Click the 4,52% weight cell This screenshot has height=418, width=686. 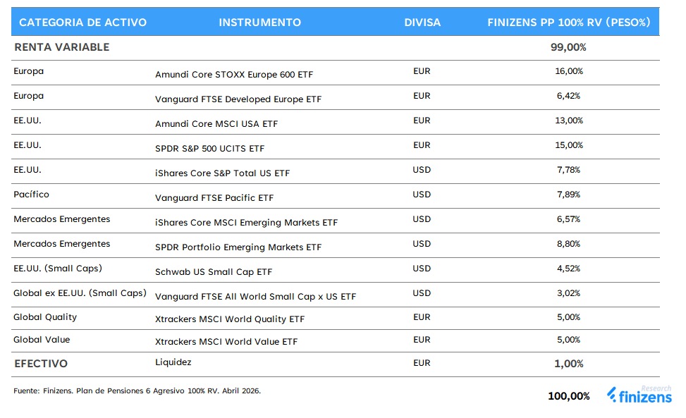[568, 269]
